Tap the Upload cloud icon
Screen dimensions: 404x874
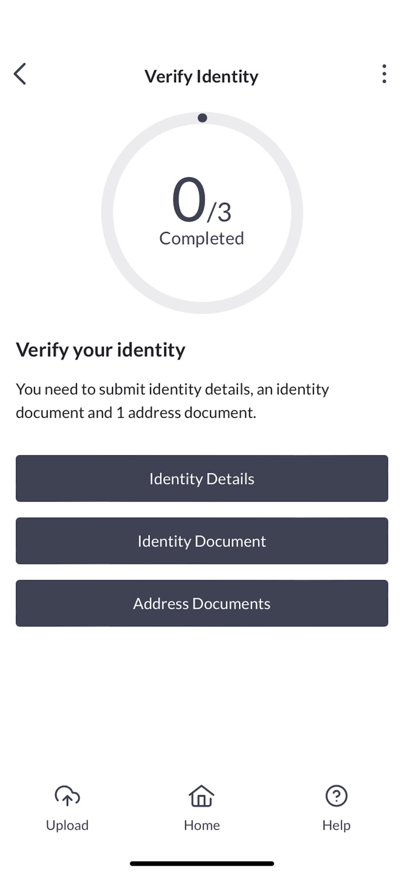(67, 796)
